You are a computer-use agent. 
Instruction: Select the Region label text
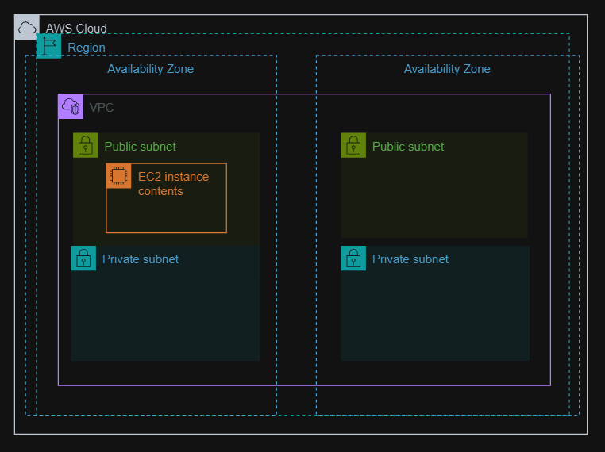pyautogui.click(x=87, y=48)
